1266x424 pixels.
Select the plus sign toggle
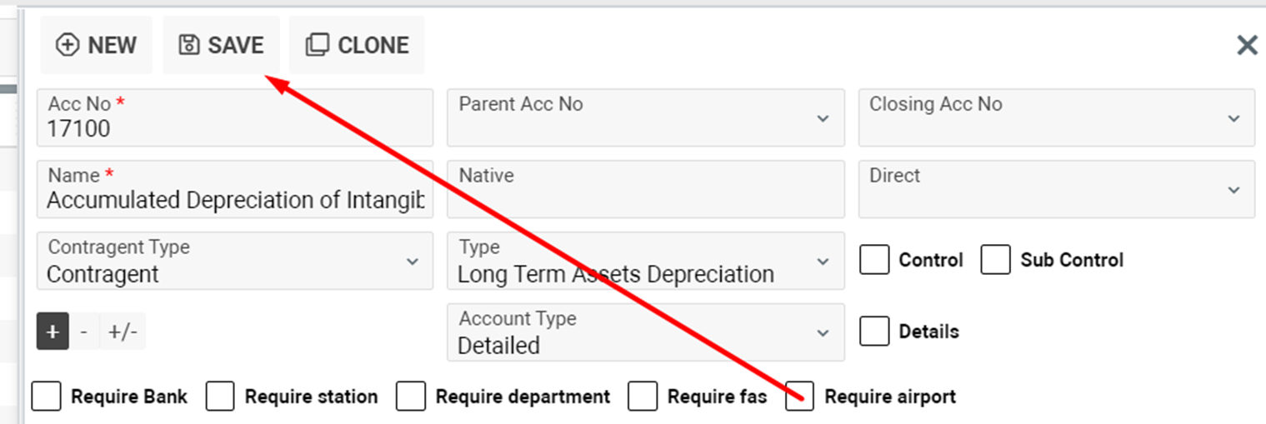point(53,332)
